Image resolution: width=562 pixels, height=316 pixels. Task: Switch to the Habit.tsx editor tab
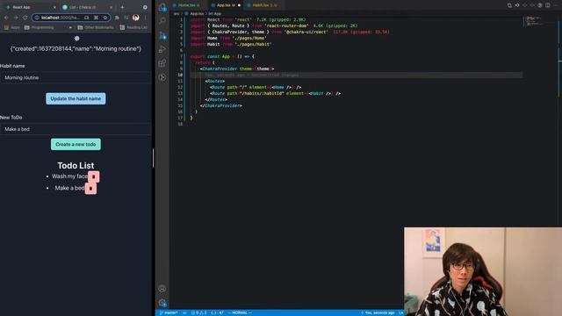(x=264, y=5)
